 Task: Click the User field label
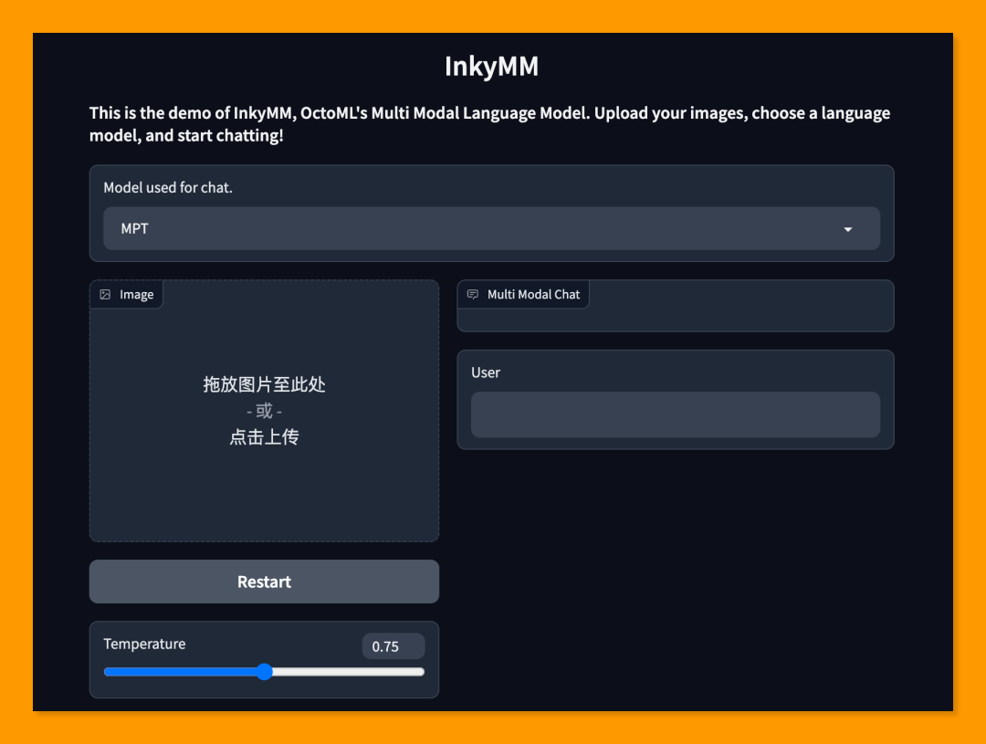(x=486, y=372)
